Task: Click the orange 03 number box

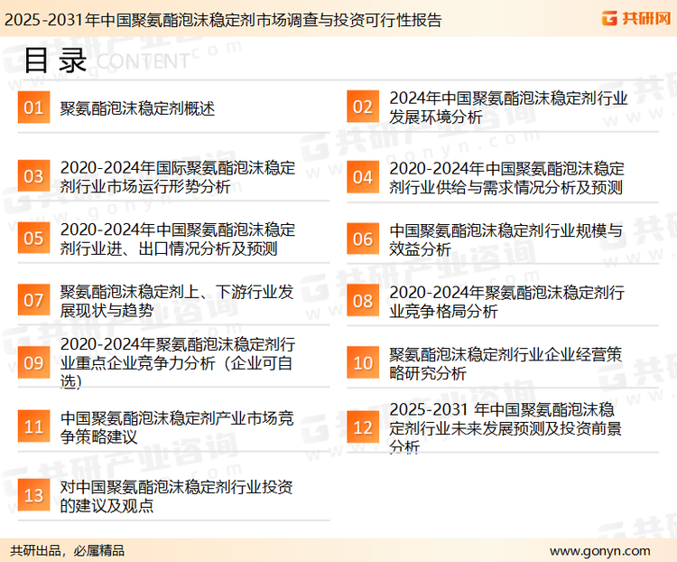Action: click(x=33, y=176)
